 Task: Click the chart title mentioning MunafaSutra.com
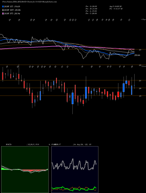tap(29, 2)
